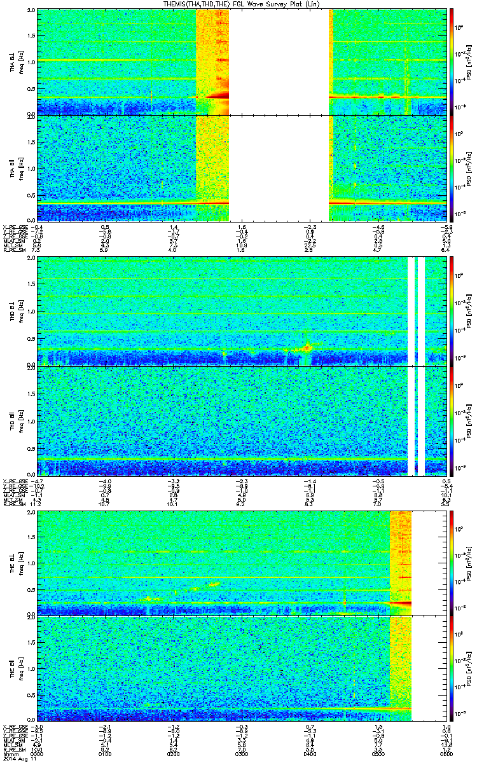This screenshot has height=763, width=477.
Task: Click the THA B-perpendicular PSD color bar
Action: tap(452, 62)
